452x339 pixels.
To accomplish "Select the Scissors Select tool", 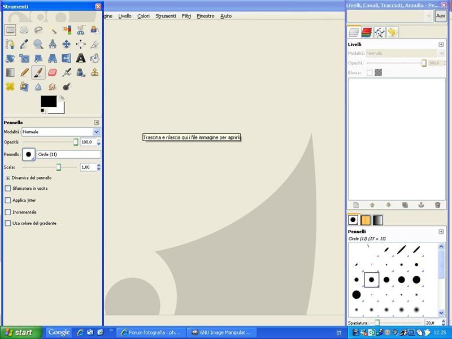I will point(81,30).
